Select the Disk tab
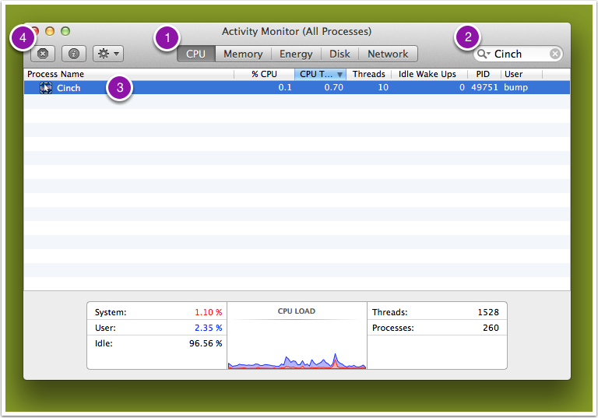This screenshot has height=418, width=598. tap(339, 54)
